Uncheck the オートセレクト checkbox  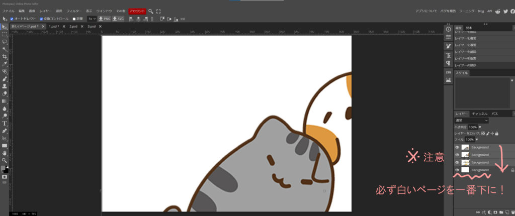coord(12,19)
